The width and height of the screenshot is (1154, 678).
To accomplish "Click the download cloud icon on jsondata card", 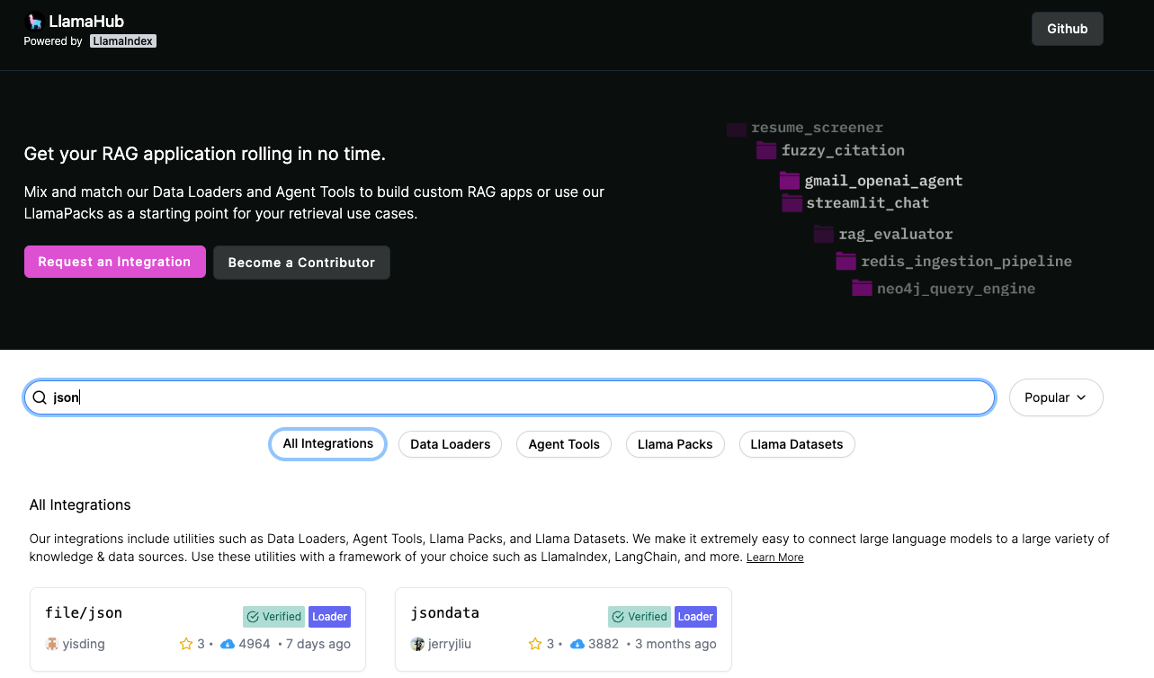I will (577, 644).
